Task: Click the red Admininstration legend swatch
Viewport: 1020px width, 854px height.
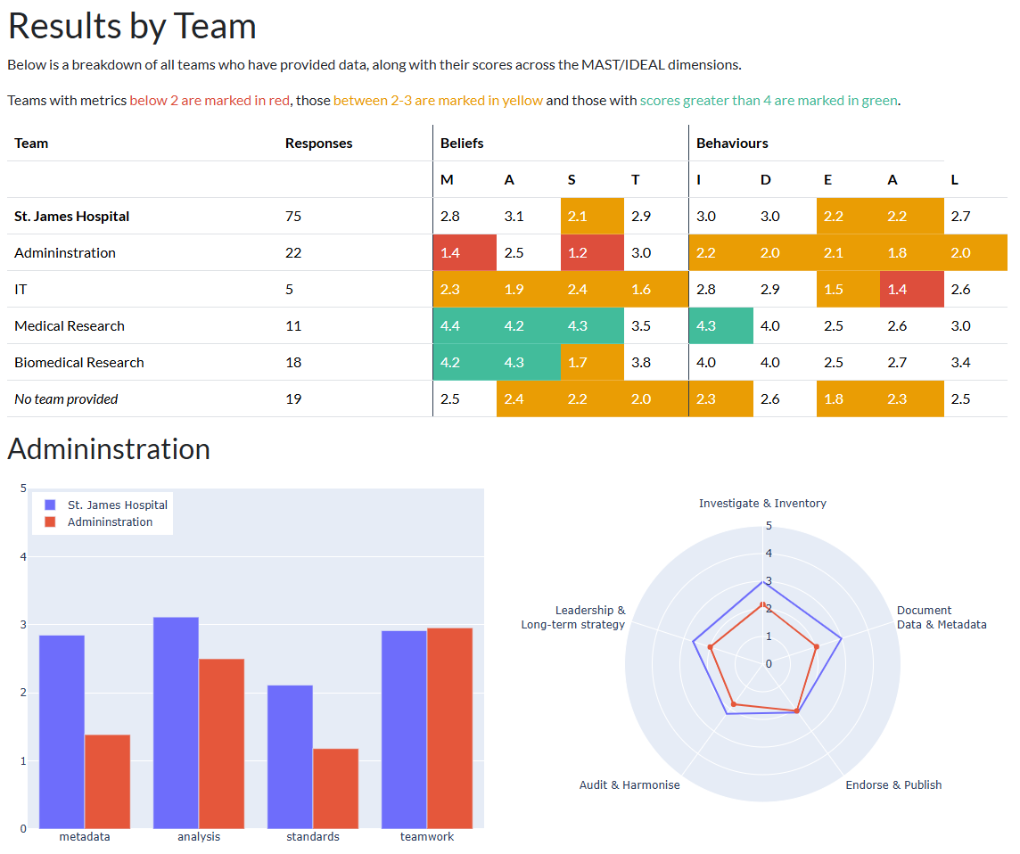Action: point(51,522)
